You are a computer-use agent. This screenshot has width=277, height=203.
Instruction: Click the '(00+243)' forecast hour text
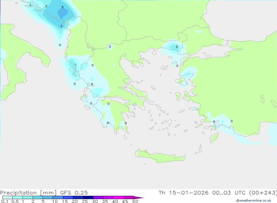coord(263,193)
